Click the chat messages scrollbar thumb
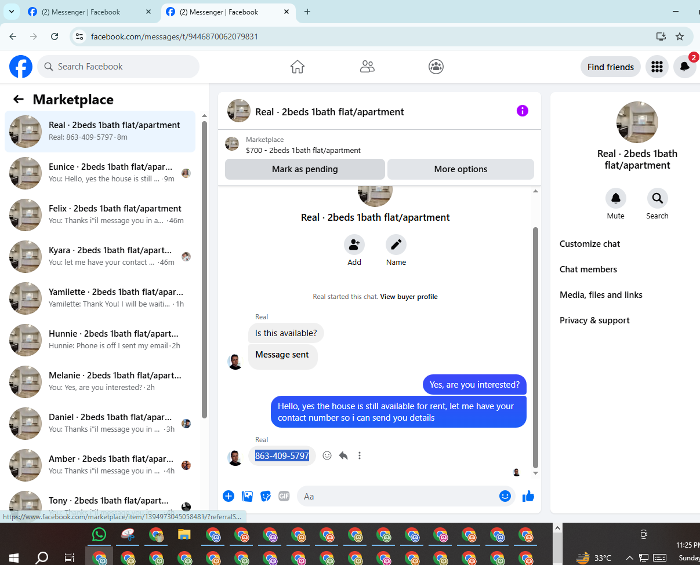 coord(535,348)
